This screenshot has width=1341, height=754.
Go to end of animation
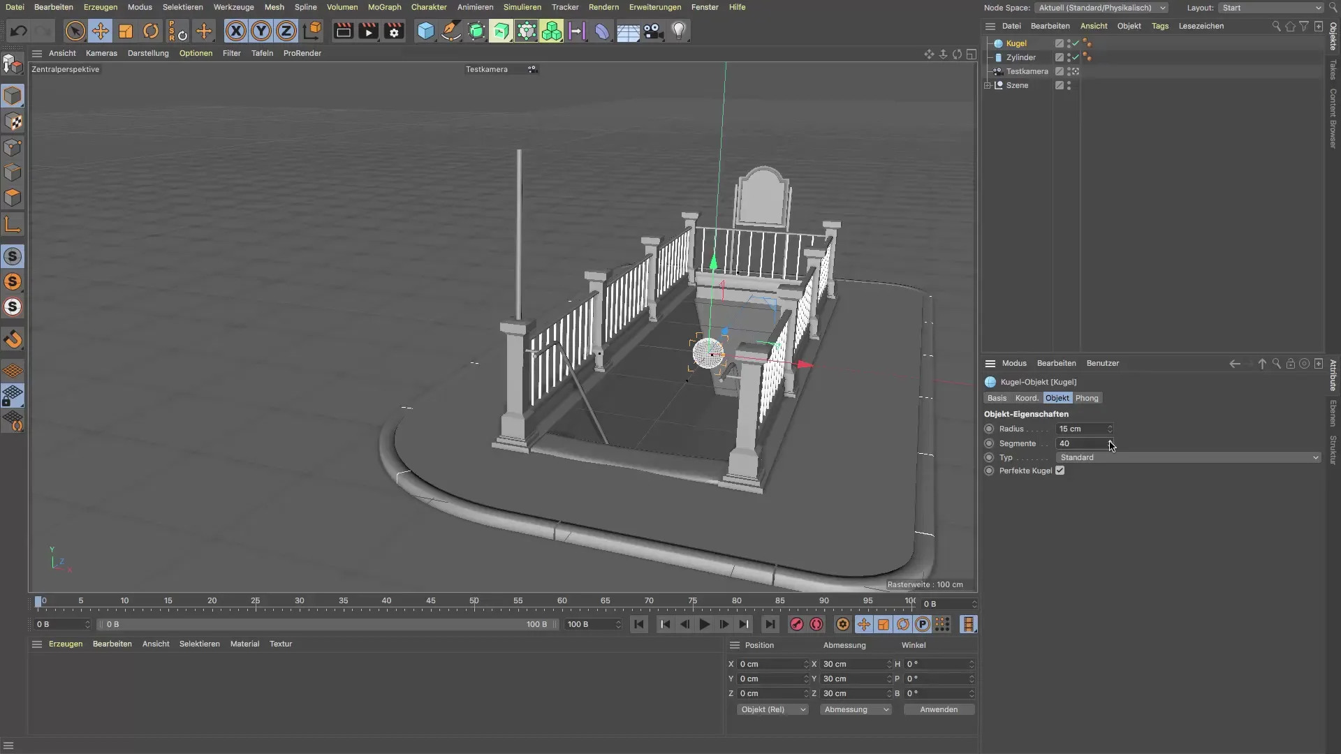click(770, 624)
